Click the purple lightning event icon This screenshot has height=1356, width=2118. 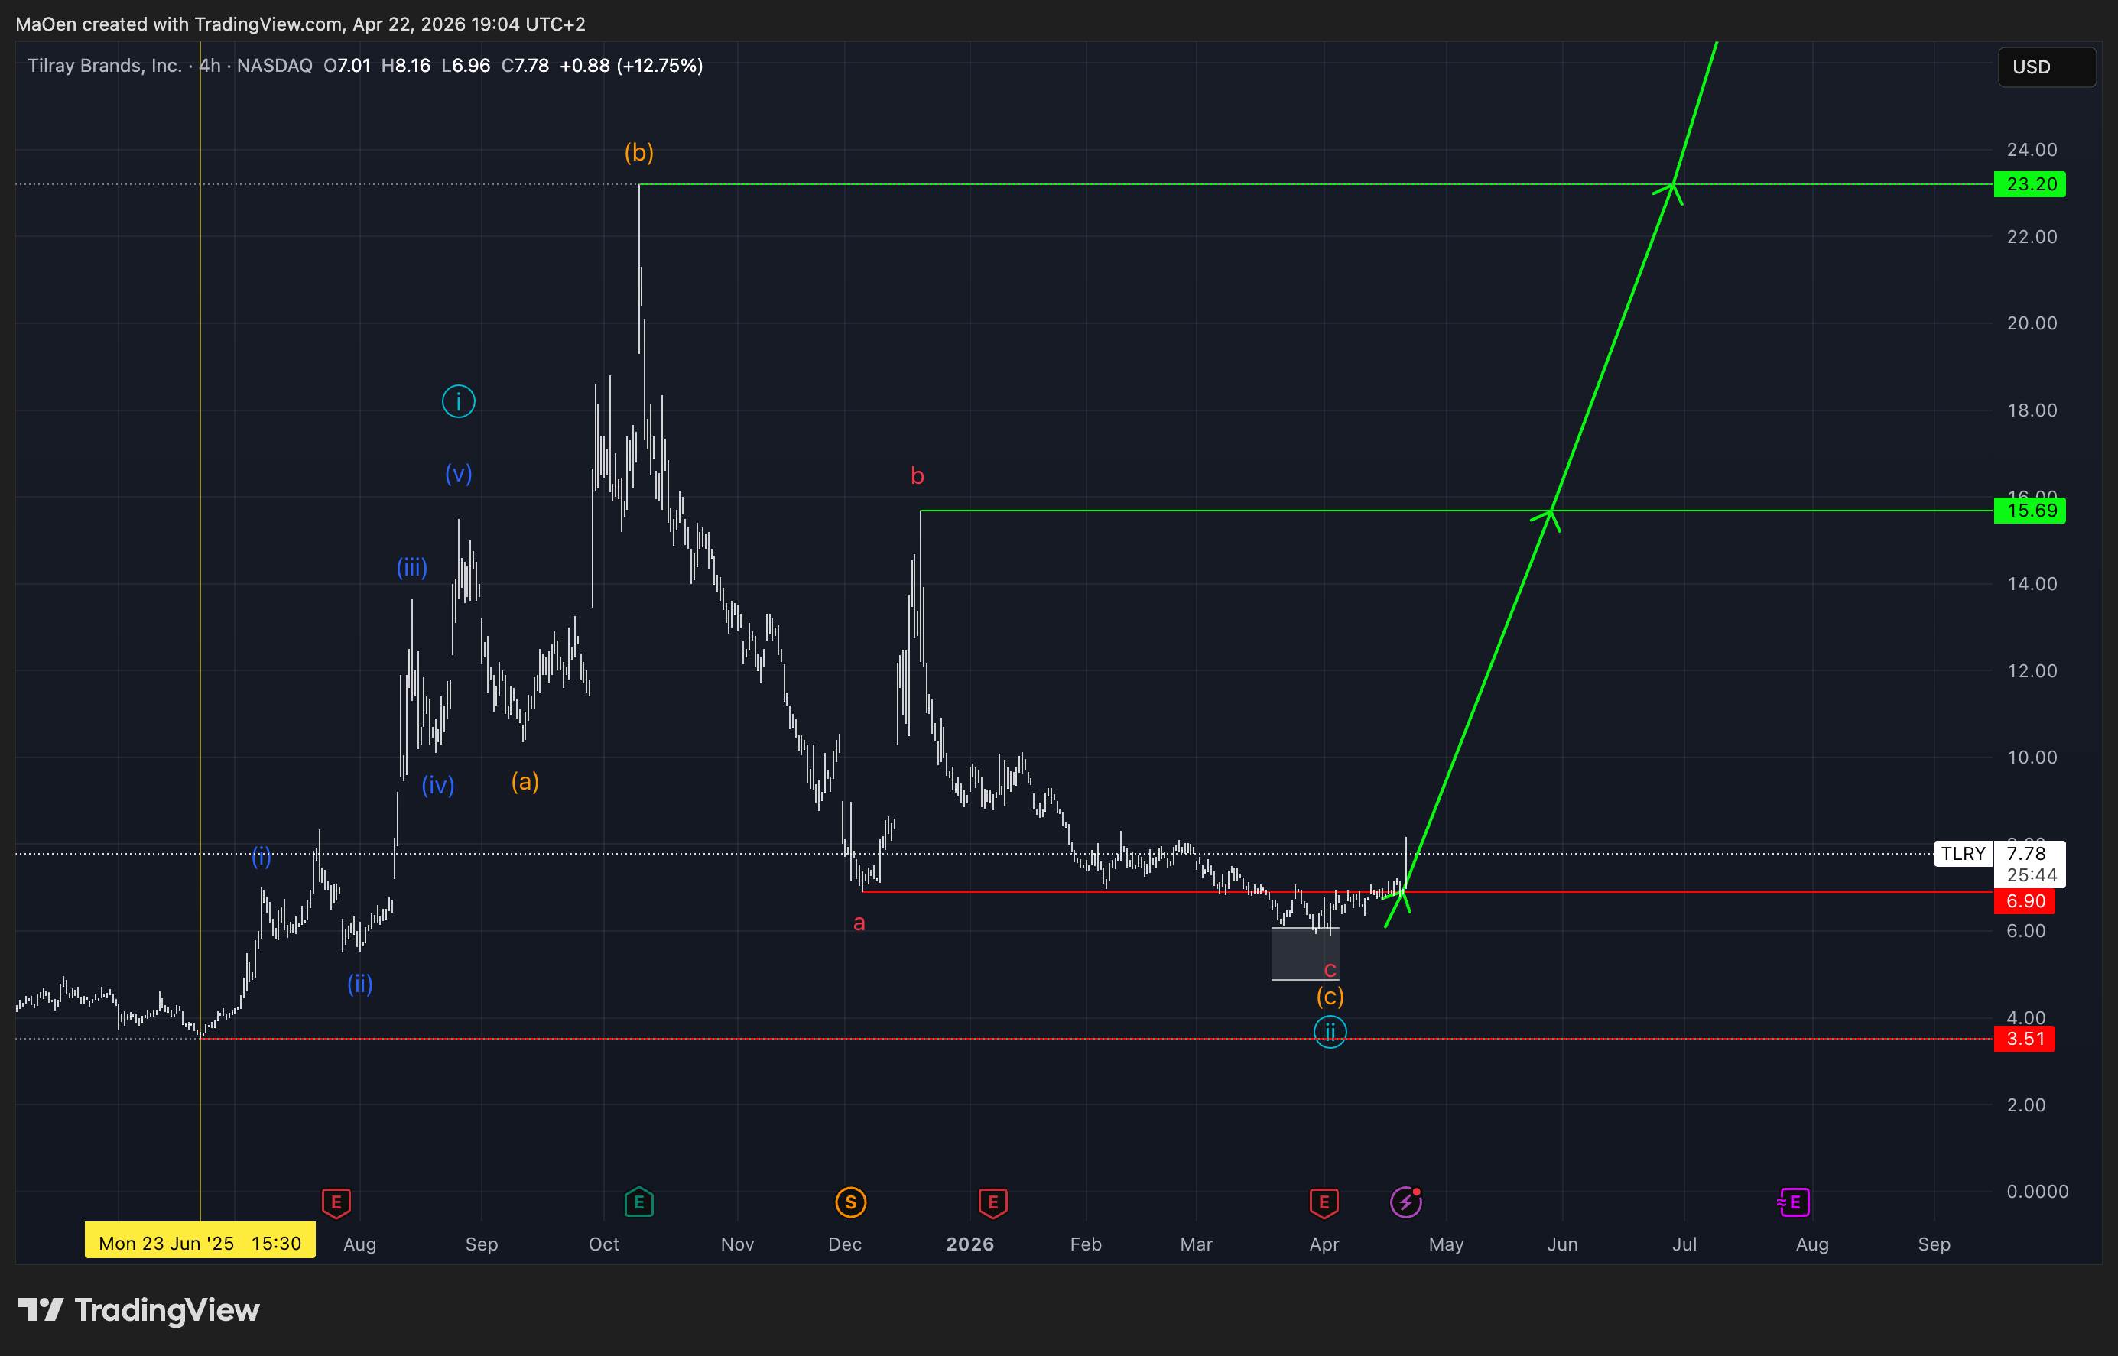[1405, 1202]
